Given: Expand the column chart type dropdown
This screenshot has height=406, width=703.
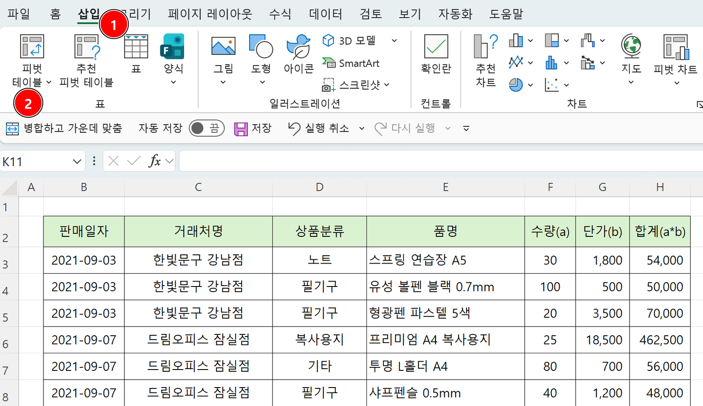Looking at the screenshot, I should point(531,41).
